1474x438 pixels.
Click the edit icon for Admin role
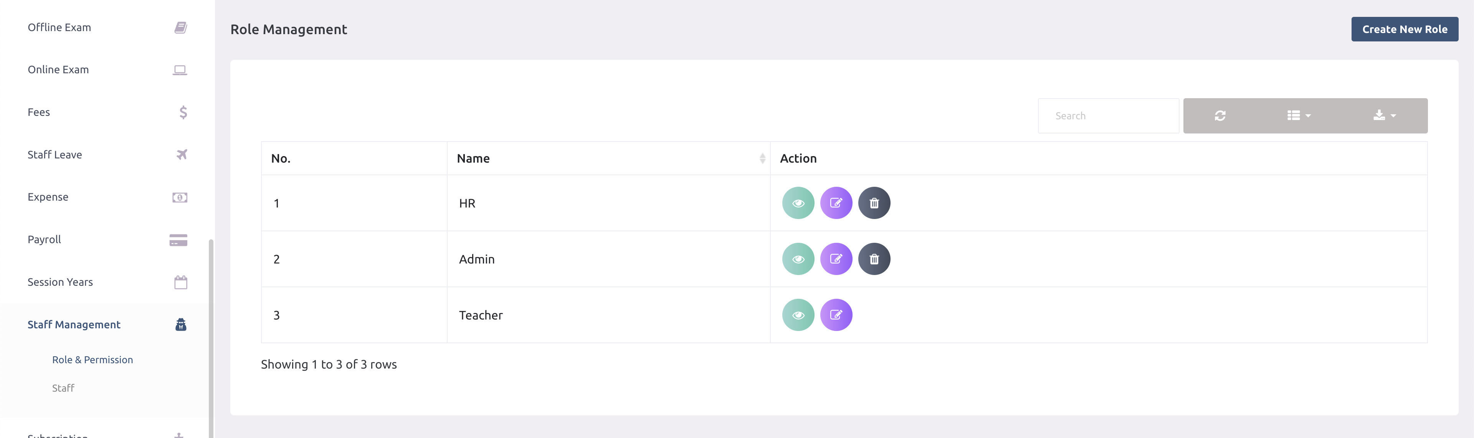835,259
